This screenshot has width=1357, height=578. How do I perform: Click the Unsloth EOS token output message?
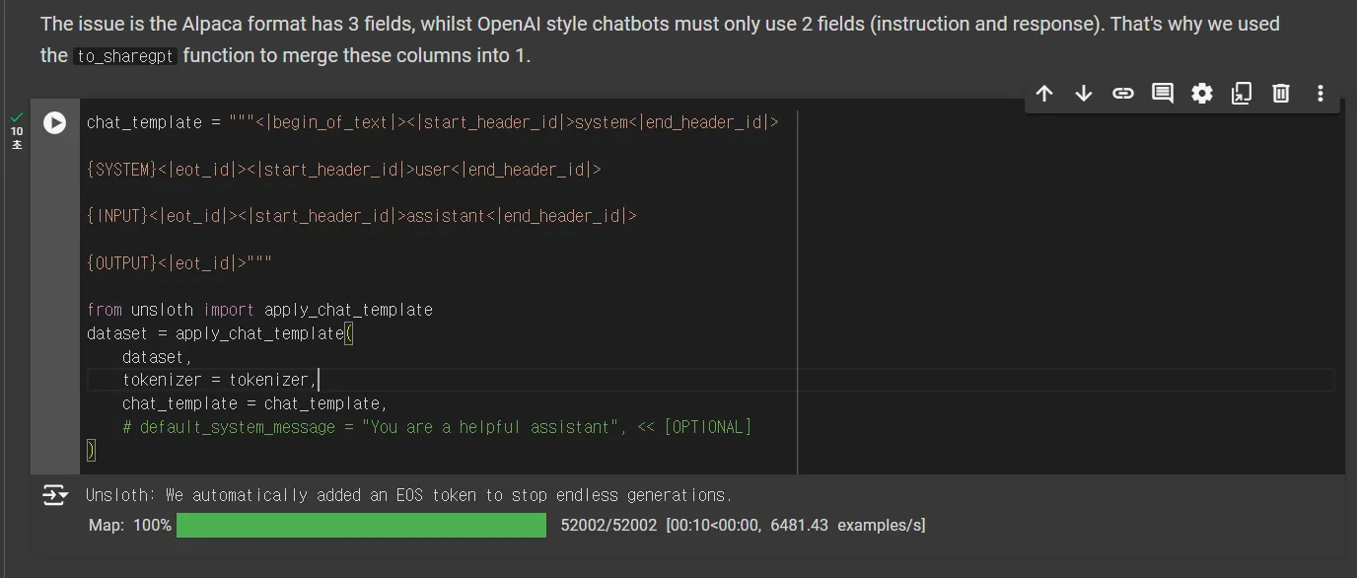coord(408,495)
